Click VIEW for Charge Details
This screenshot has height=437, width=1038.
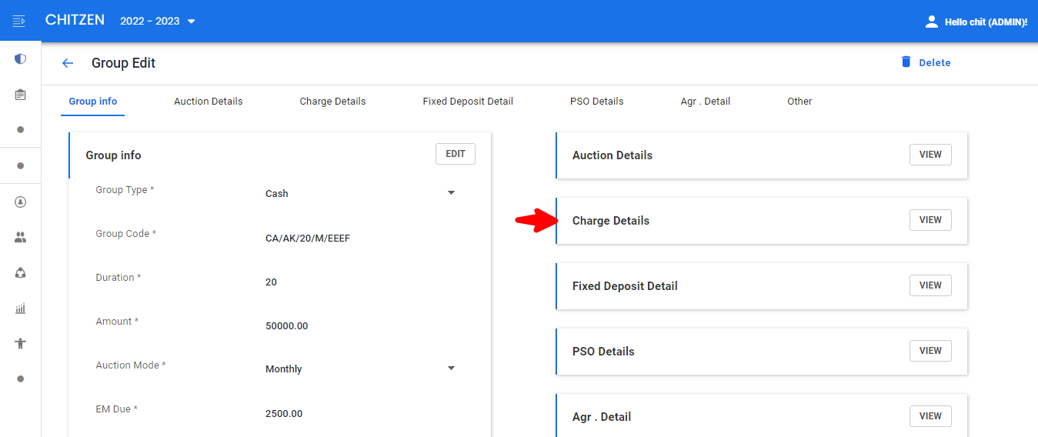(930, 220)
